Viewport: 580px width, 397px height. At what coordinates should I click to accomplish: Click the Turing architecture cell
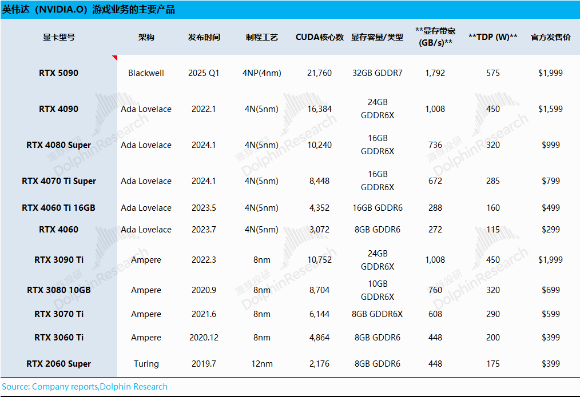coord(146,364)
